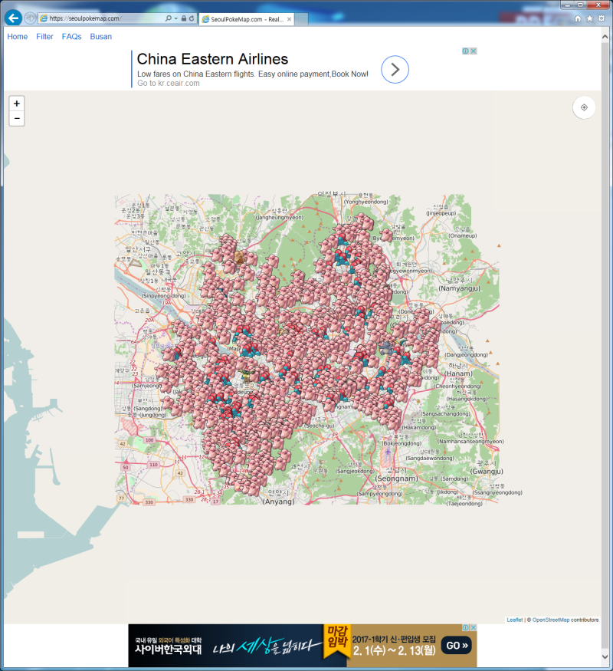Image resolution: width=613 pixels, height=671 pixels.
Task: Close the China Eastern Airlines ad
Action: coord(474,51)
